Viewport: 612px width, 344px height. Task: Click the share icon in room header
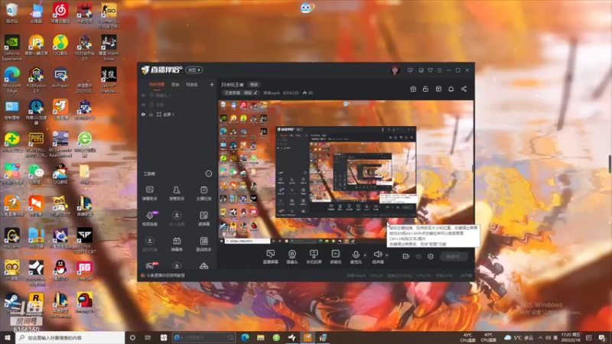coord(464,89)
